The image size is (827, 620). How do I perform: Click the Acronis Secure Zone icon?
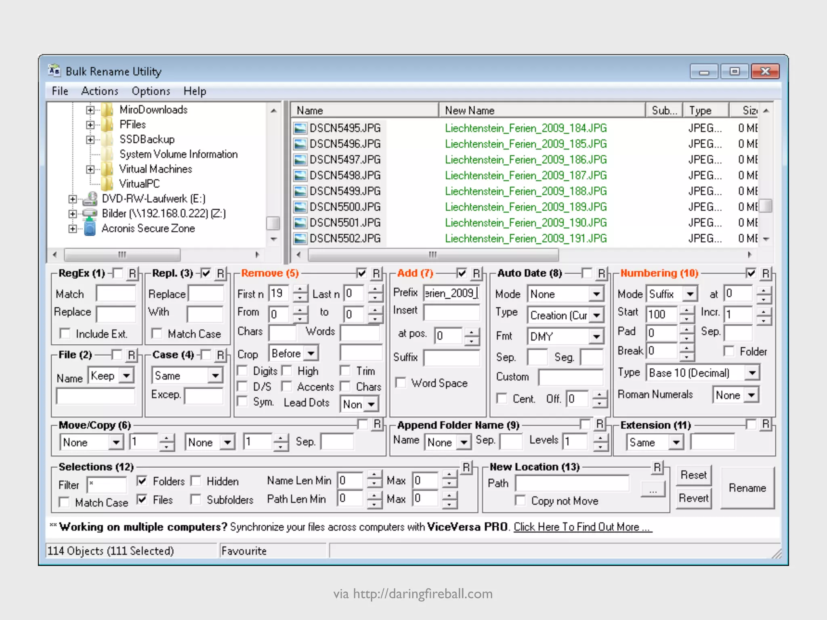90,228
